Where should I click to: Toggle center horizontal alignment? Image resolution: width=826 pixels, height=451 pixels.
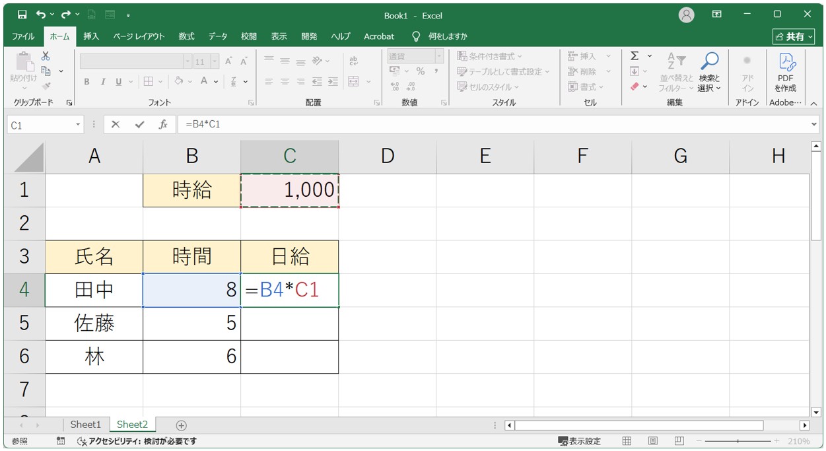pos(285,82)
